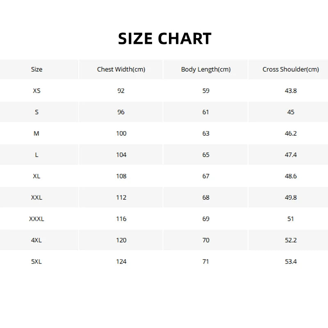Click the SIZE CHART title

pyautogui.click(x=165, y=39)
